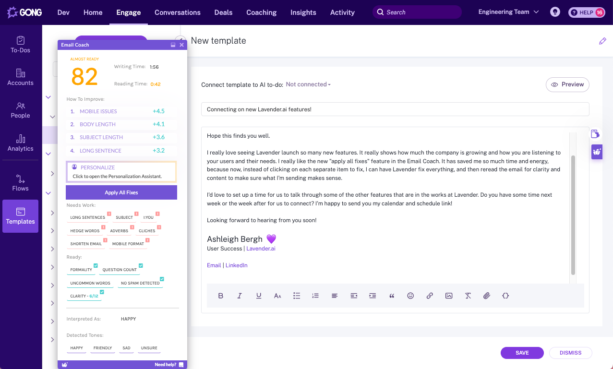Screen dimensions: 613x369
Task: Insert a hyperlink
Action: [x=430, y=296]
